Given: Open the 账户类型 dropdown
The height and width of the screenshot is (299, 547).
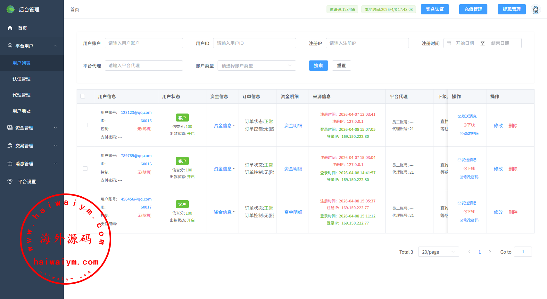Looking at the screenshot, I should tap(257, 66).
